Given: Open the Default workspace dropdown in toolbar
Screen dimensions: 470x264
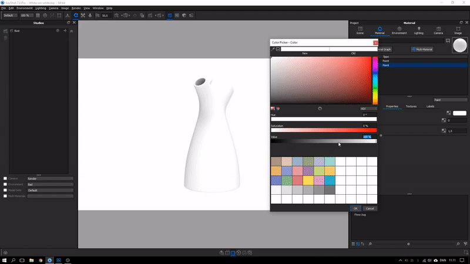Looking at the screenshot, I should (10, 15).
